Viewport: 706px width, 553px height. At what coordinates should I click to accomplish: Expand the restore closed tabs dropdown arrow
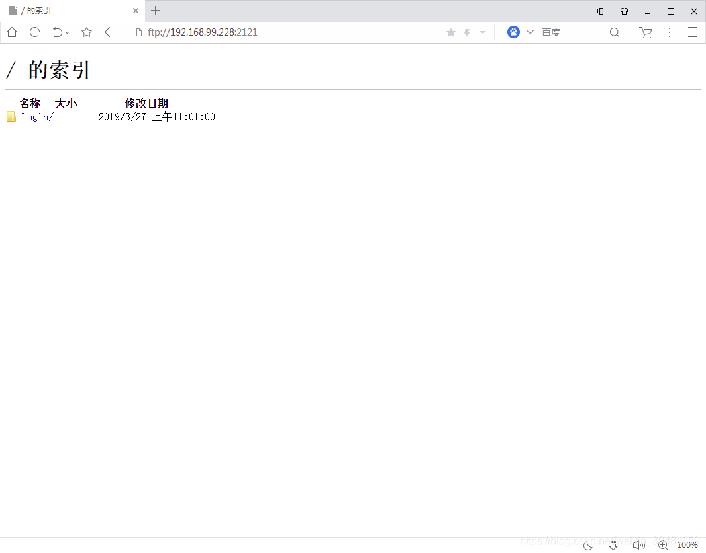[x=67, y=32]
